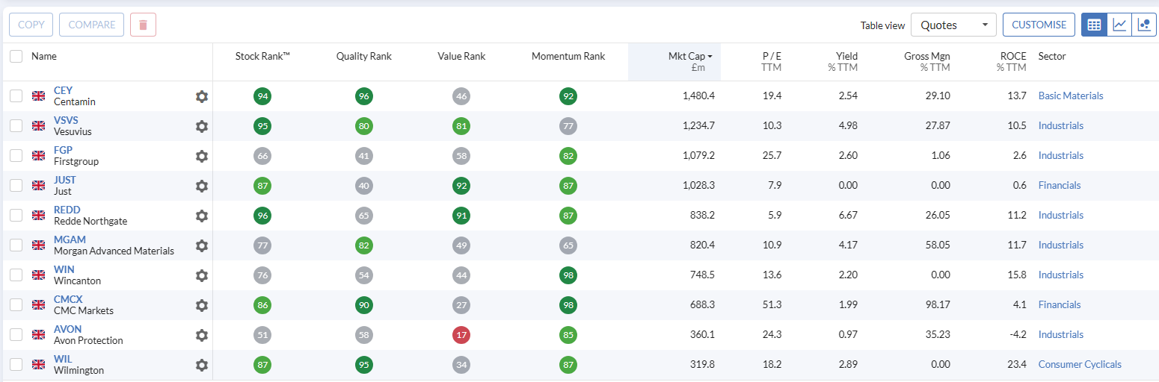Image resolution: width=1159 pixels, height=382 pixels.
Task: Switch to line chart view icon
Action: point(1119,25)
